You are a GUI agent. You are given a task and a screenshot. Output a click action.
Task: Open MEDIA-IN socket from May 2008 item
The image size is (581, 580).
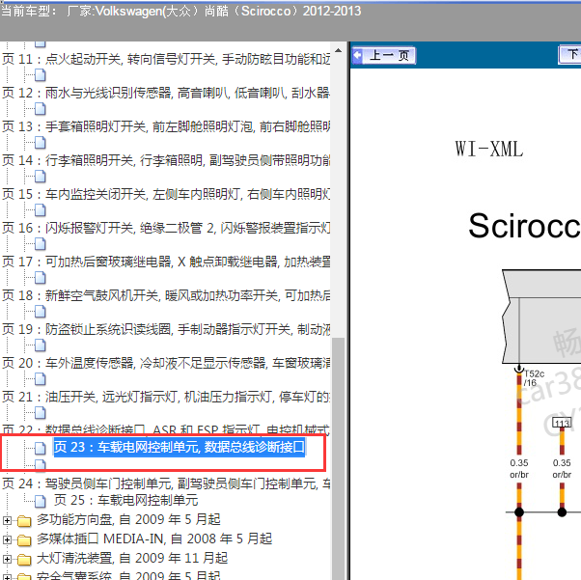pyautogui.click(x=154, y=539)
